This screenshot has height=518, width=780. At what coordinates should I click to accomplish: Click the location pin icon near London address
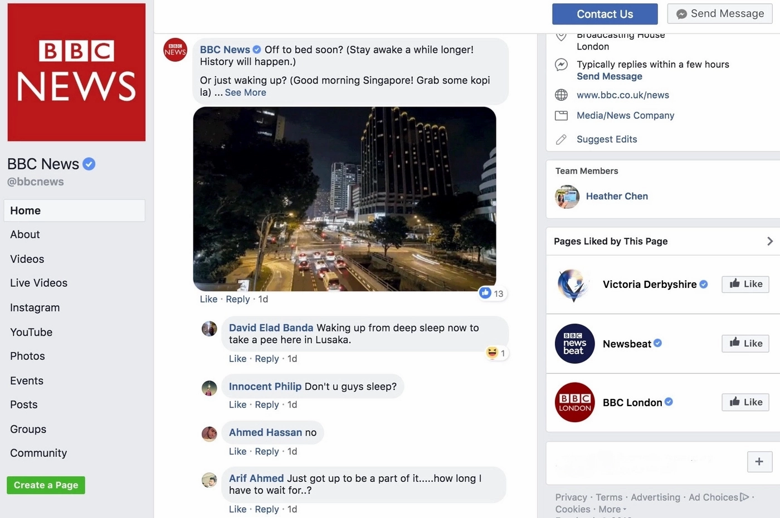(561, 37)
